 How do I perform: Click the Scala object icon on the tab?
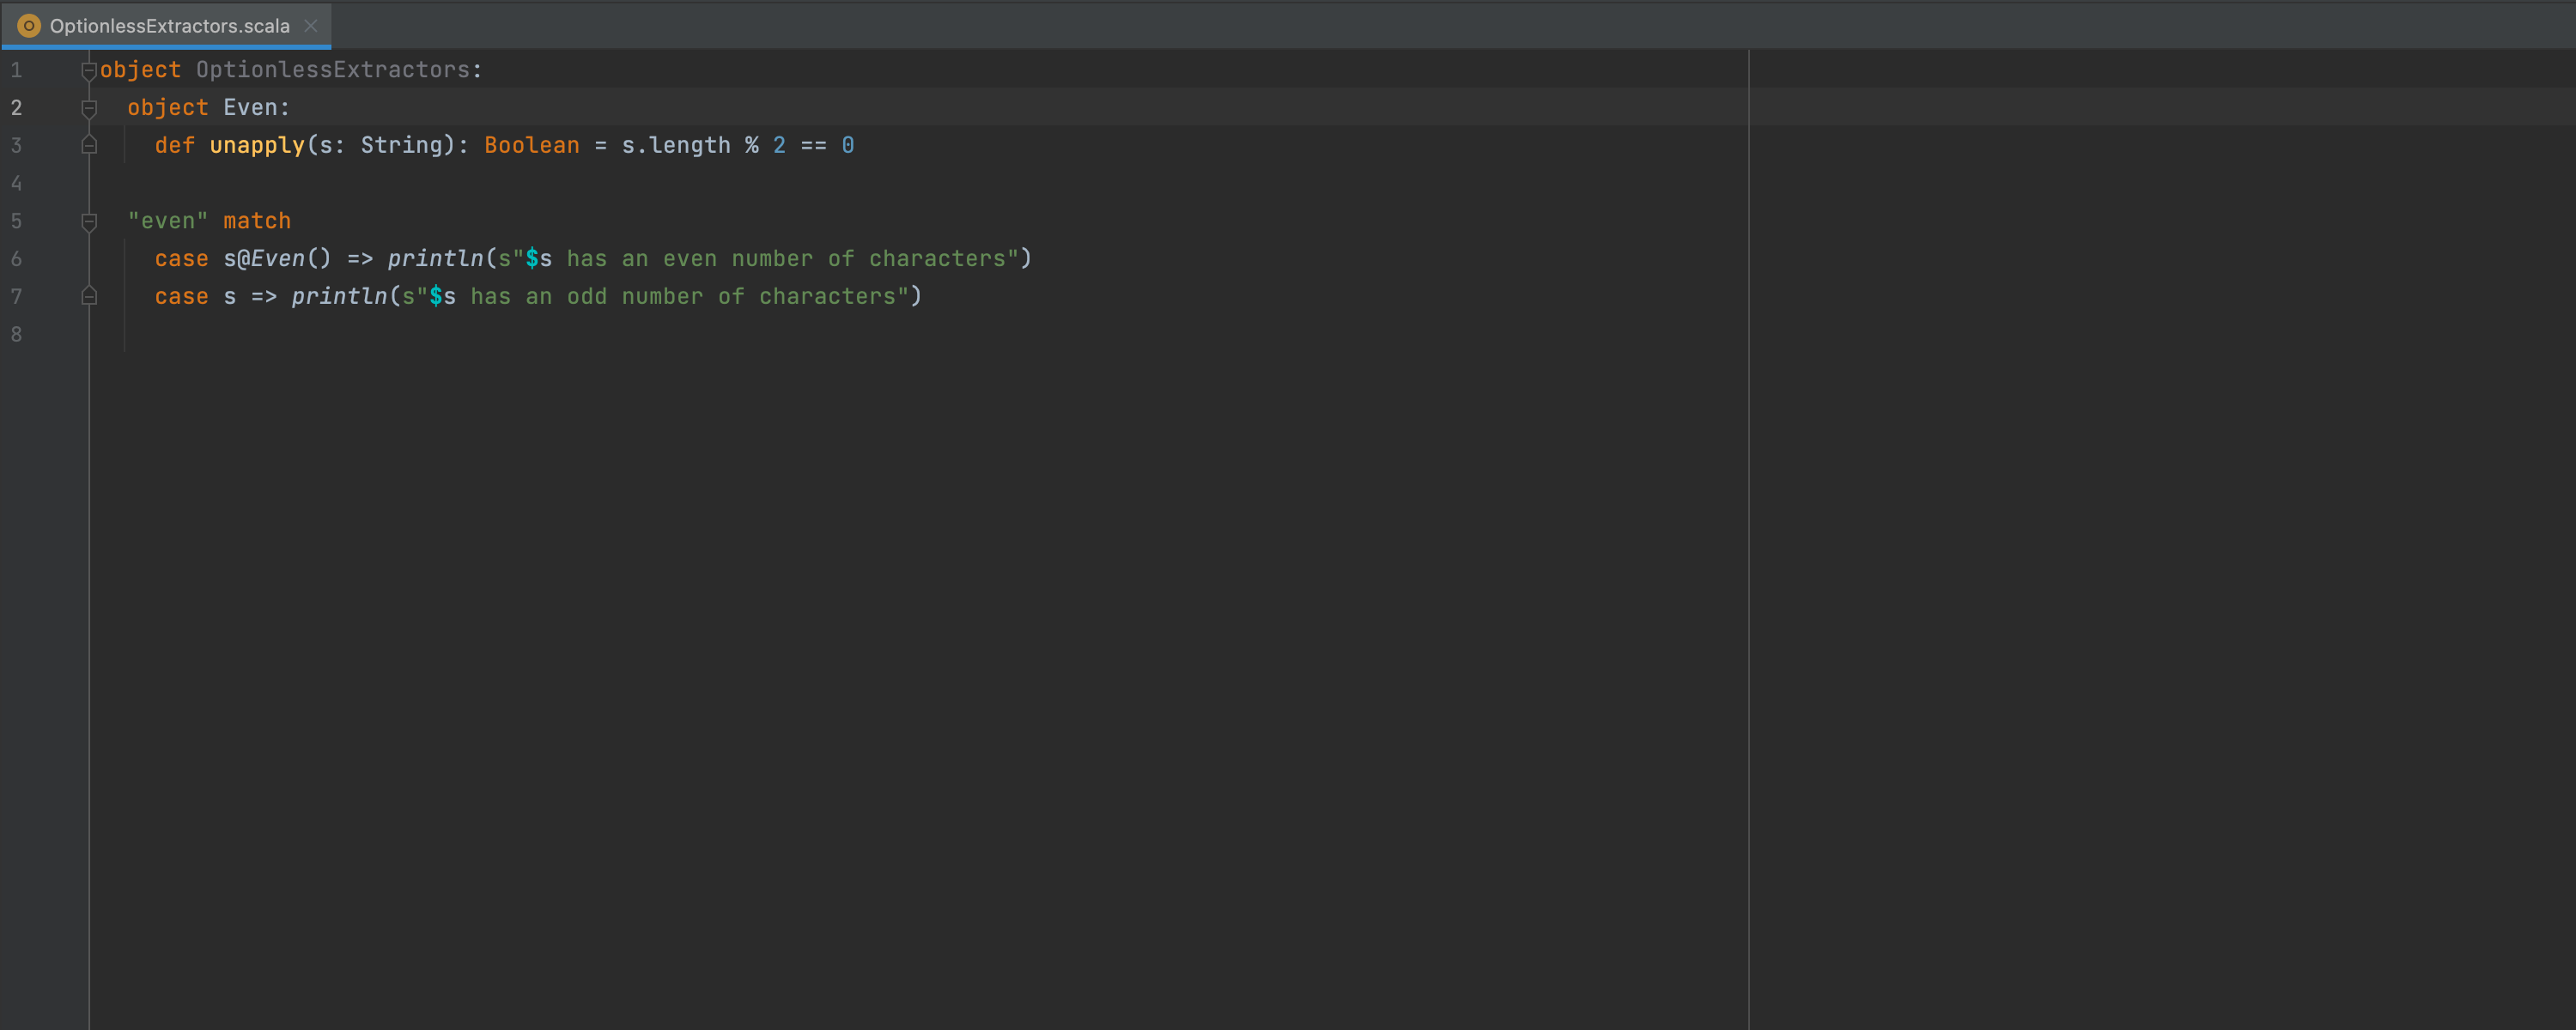(29, 26)
